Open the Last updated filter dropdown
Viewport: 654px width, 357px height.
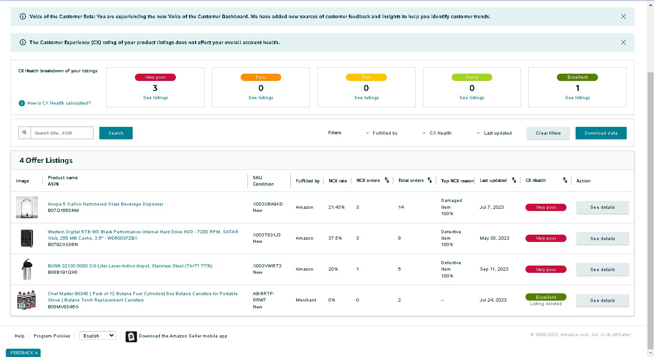[x=494, y=133]
